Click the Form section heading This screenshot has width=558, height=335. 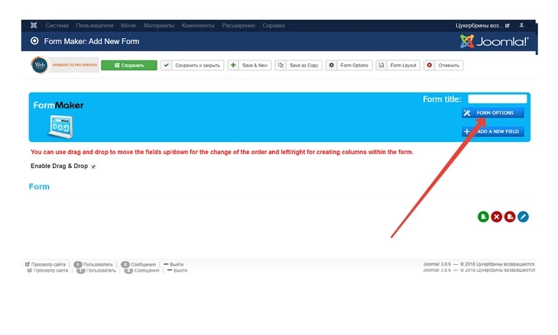(x=39, y=186)
